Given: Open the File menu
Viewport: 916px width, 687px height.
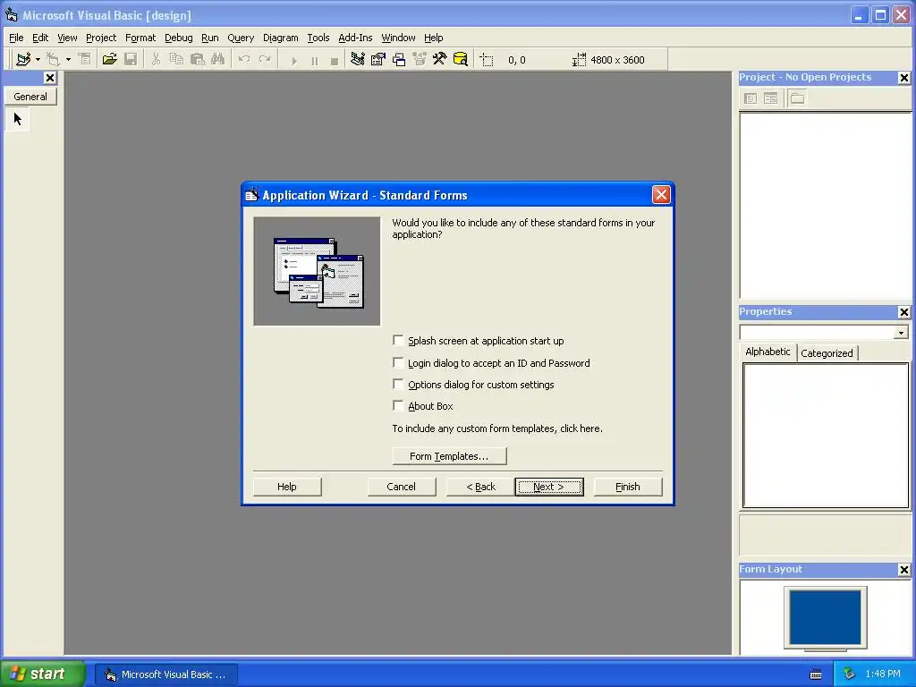Looking at the screenshot, I should (16, 38).
